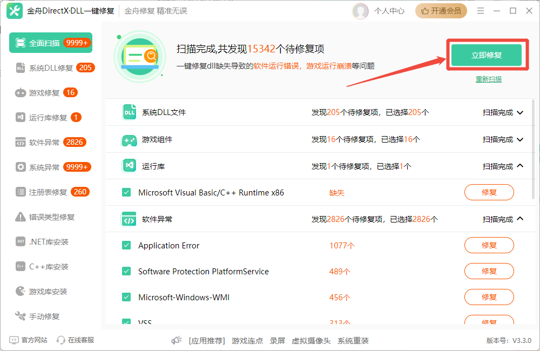The height and width of the screenshot is (351, 540).
Task: Click the user avatar icon
Action: click(x=360, y=11)
